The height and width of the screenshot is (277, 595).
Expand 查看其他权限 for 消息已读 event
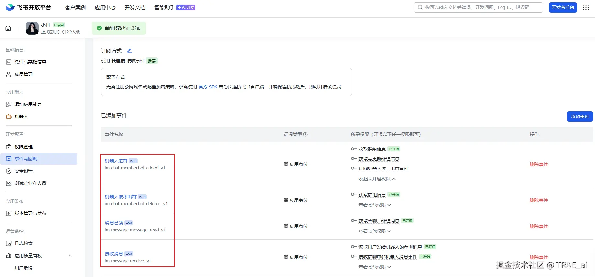point(375,231)
